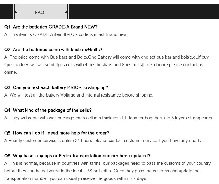Click the answer about thickness PE foam
Viewport: 219px width, 184px height.
click(x=109, y=118)
